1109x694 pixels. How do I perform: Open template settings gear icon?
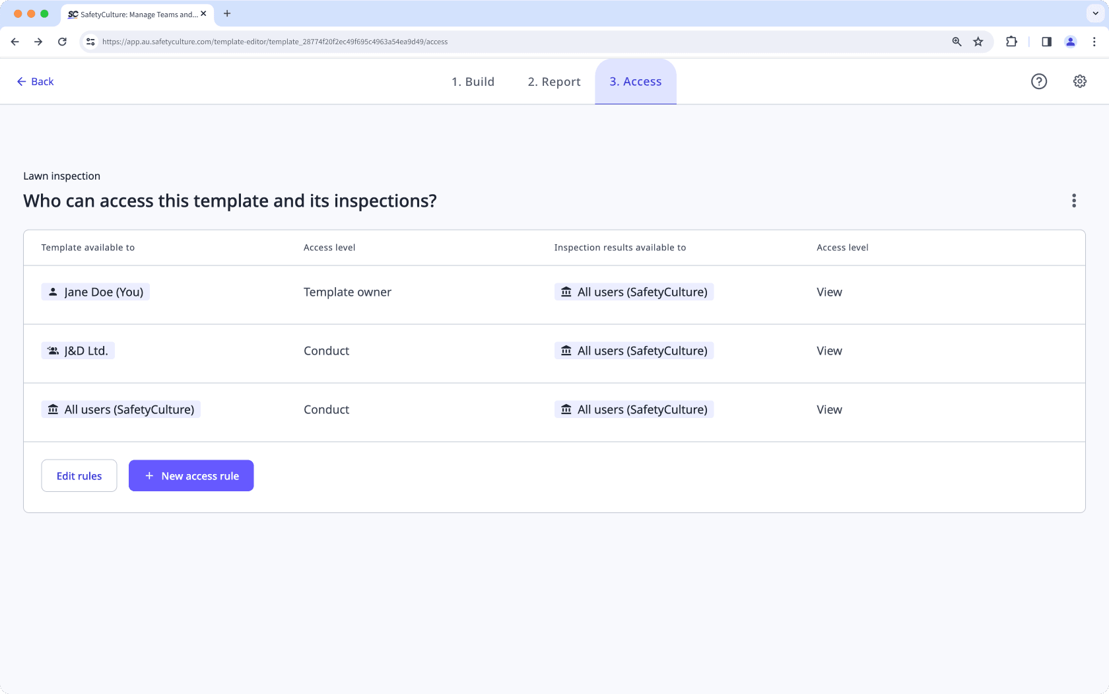[x=1080, y=81]
